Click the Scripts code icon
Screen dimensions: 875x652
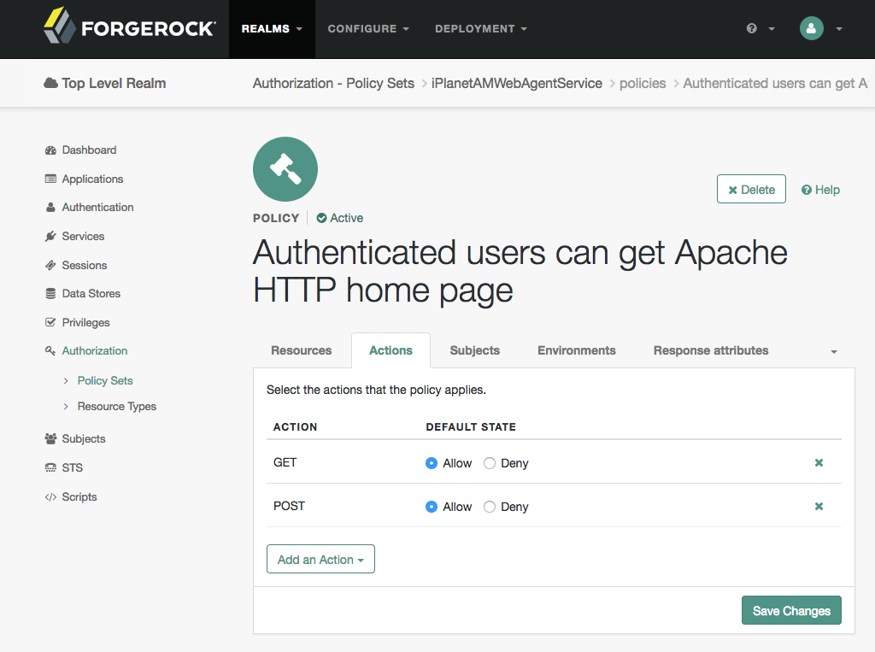point(50,496)
